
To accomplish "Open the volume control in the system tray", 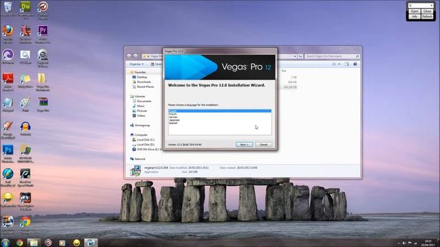I will pos(404,243).
